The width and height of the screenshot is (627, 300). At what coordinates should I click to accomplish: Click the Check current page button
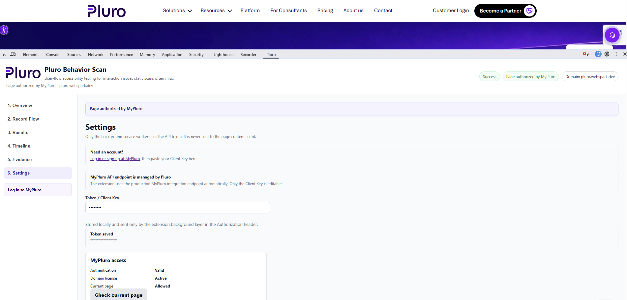tap(119, 295)
